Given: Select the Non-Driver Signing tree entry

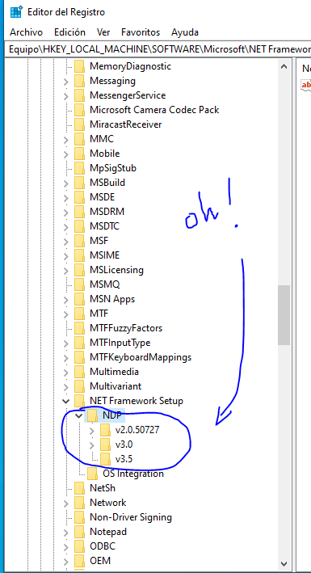Looking at the screenshot, I should (131, 517).
